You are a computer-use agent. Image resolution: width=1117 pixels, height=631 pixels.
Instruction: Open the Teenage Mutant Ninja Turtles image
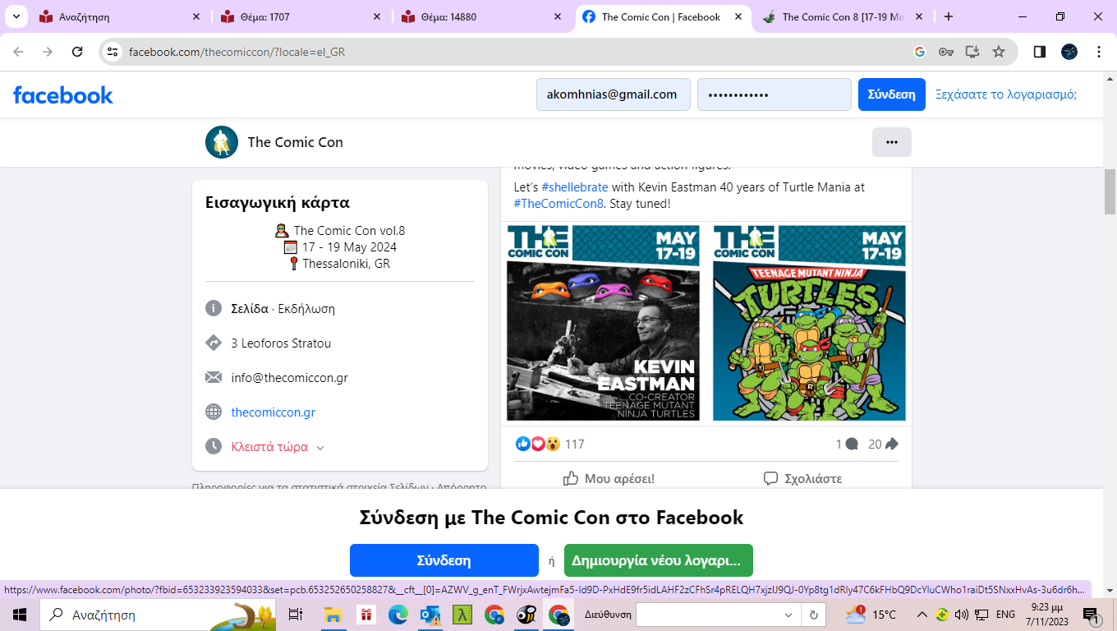(809, 323)
